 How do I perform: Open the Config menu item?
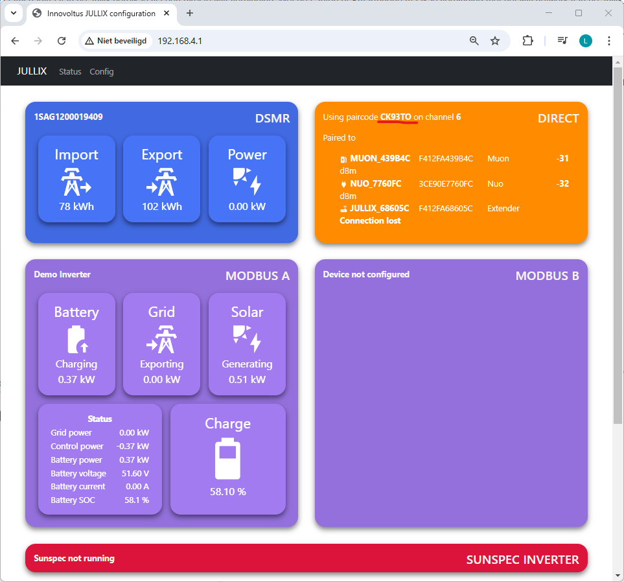[x=102, y=71]
